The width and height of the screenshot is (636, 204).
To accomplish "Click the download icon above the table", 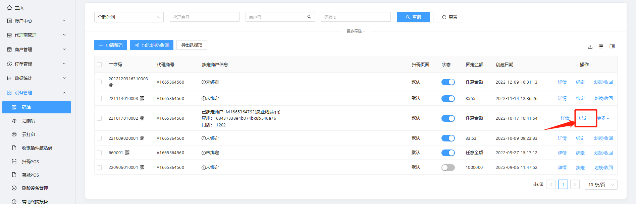I will (x=590, y=46).
